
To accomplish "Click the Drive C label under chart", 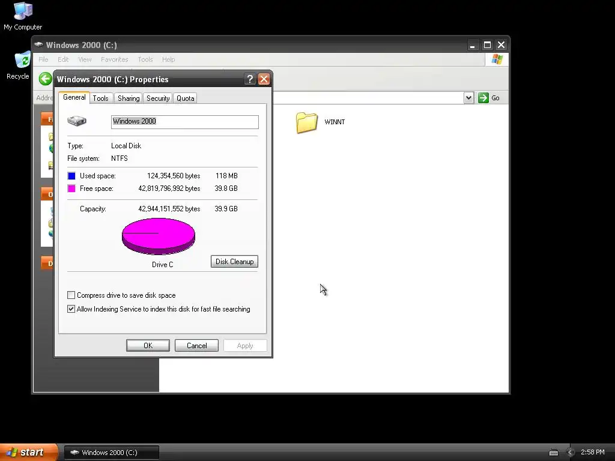I will 162,265.
